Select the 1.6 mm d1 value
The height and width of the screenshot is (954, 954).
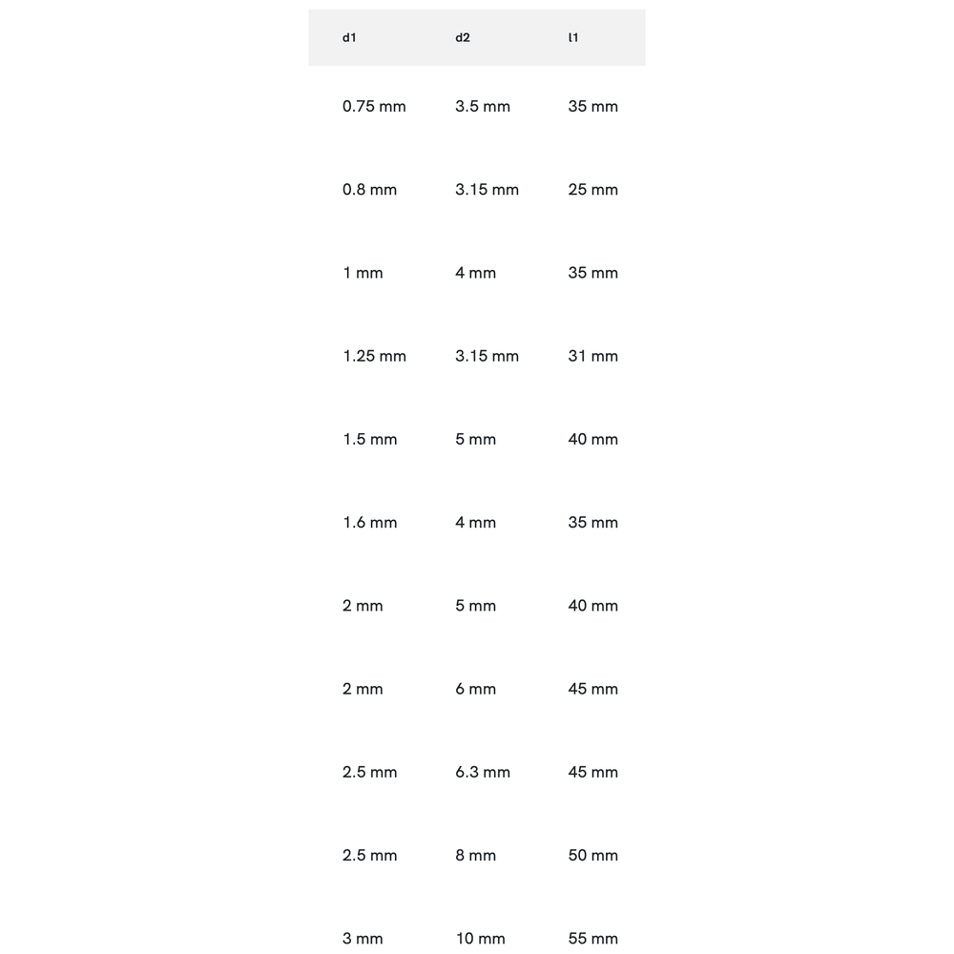click(369, 523)
